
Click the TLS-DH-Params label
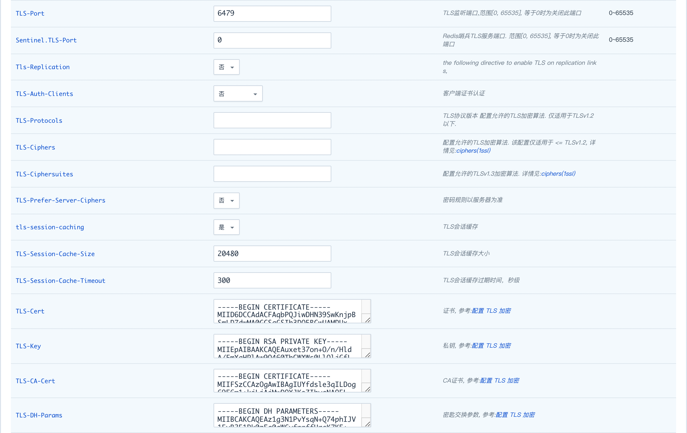point(39,415)
